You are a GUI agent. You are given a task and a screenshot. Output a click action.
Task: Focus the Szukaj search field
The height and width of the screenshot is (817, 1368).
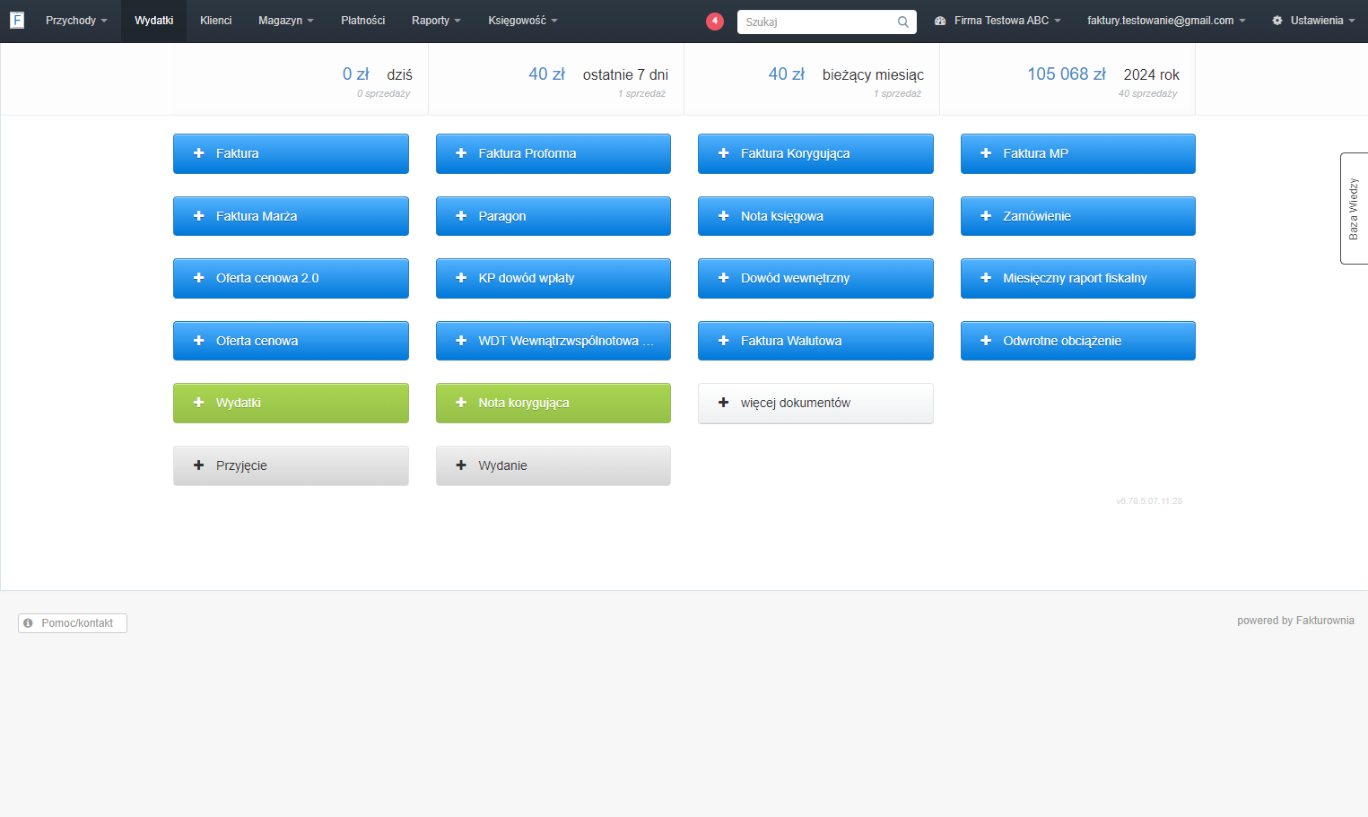point(827,22)
